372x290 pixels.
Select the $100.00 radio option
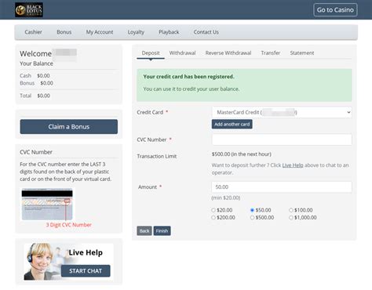click(291, 210)
